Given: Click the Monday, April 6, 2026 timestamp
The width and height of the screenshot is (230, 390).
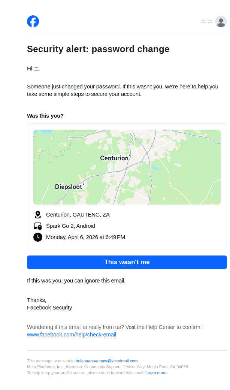Looking at the screenshot, I should click(x=85, y=237).
